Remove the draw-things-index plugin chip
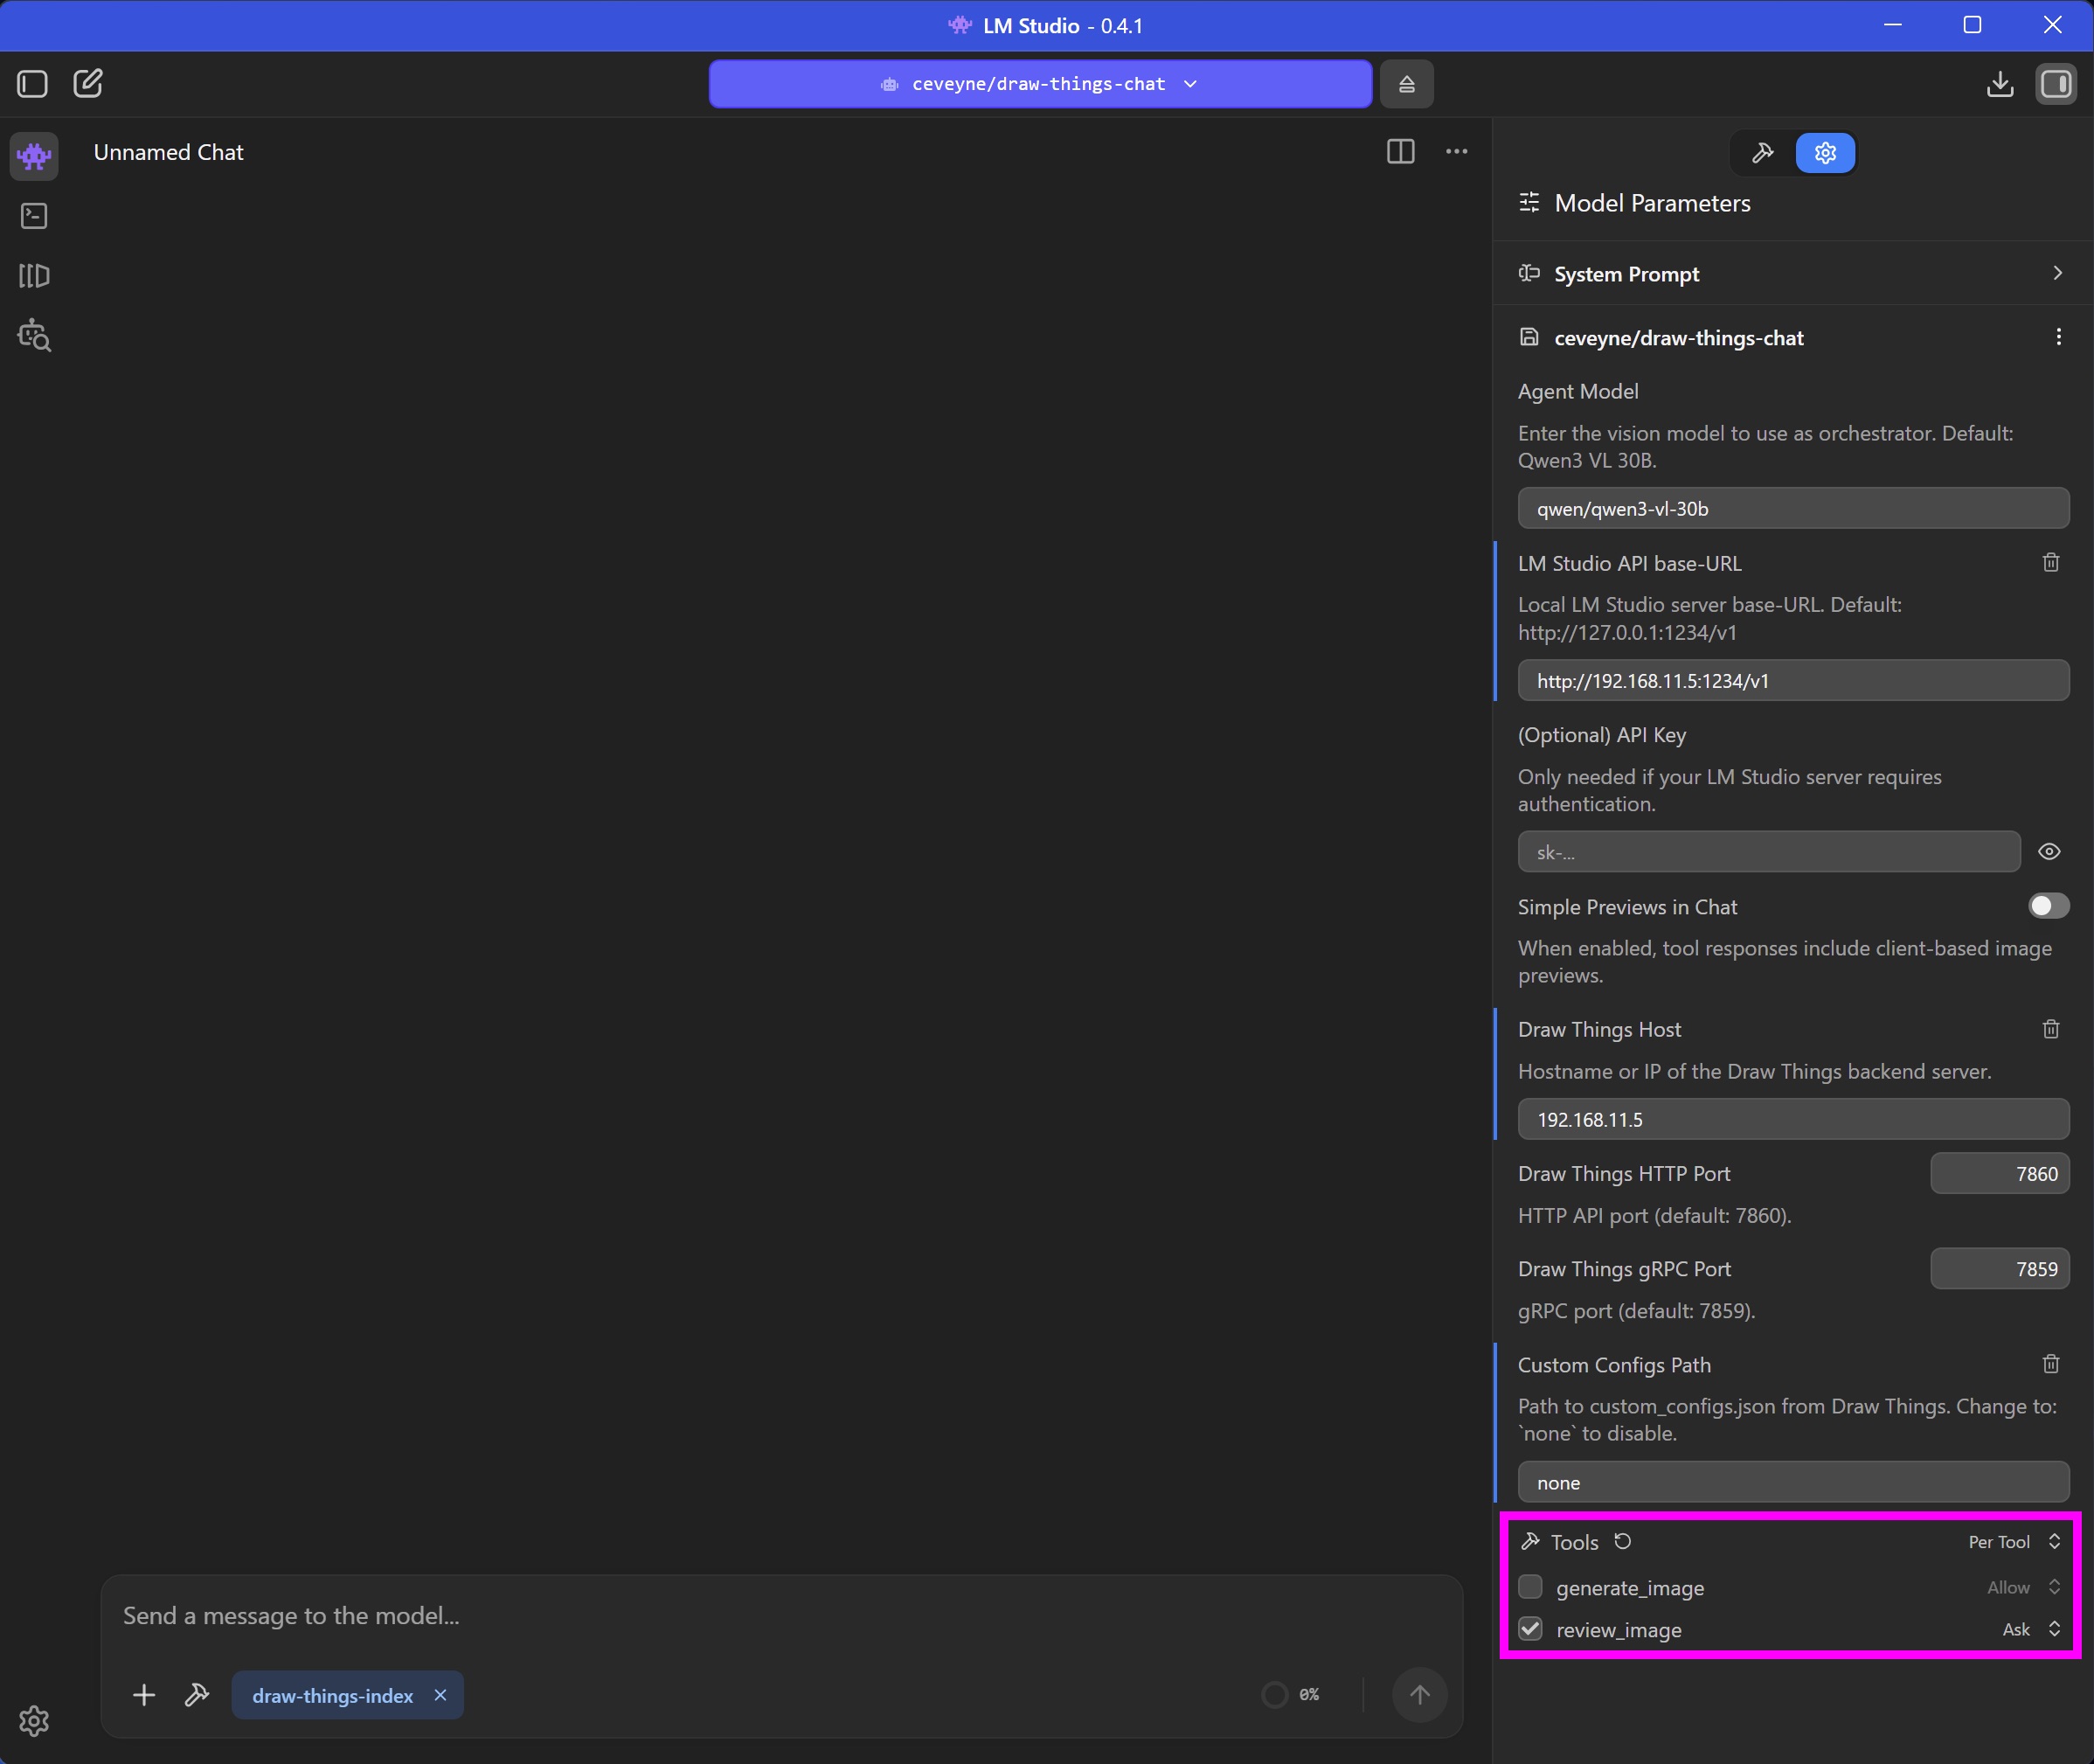2094x1764 pixels. (x=440, y=1695)
